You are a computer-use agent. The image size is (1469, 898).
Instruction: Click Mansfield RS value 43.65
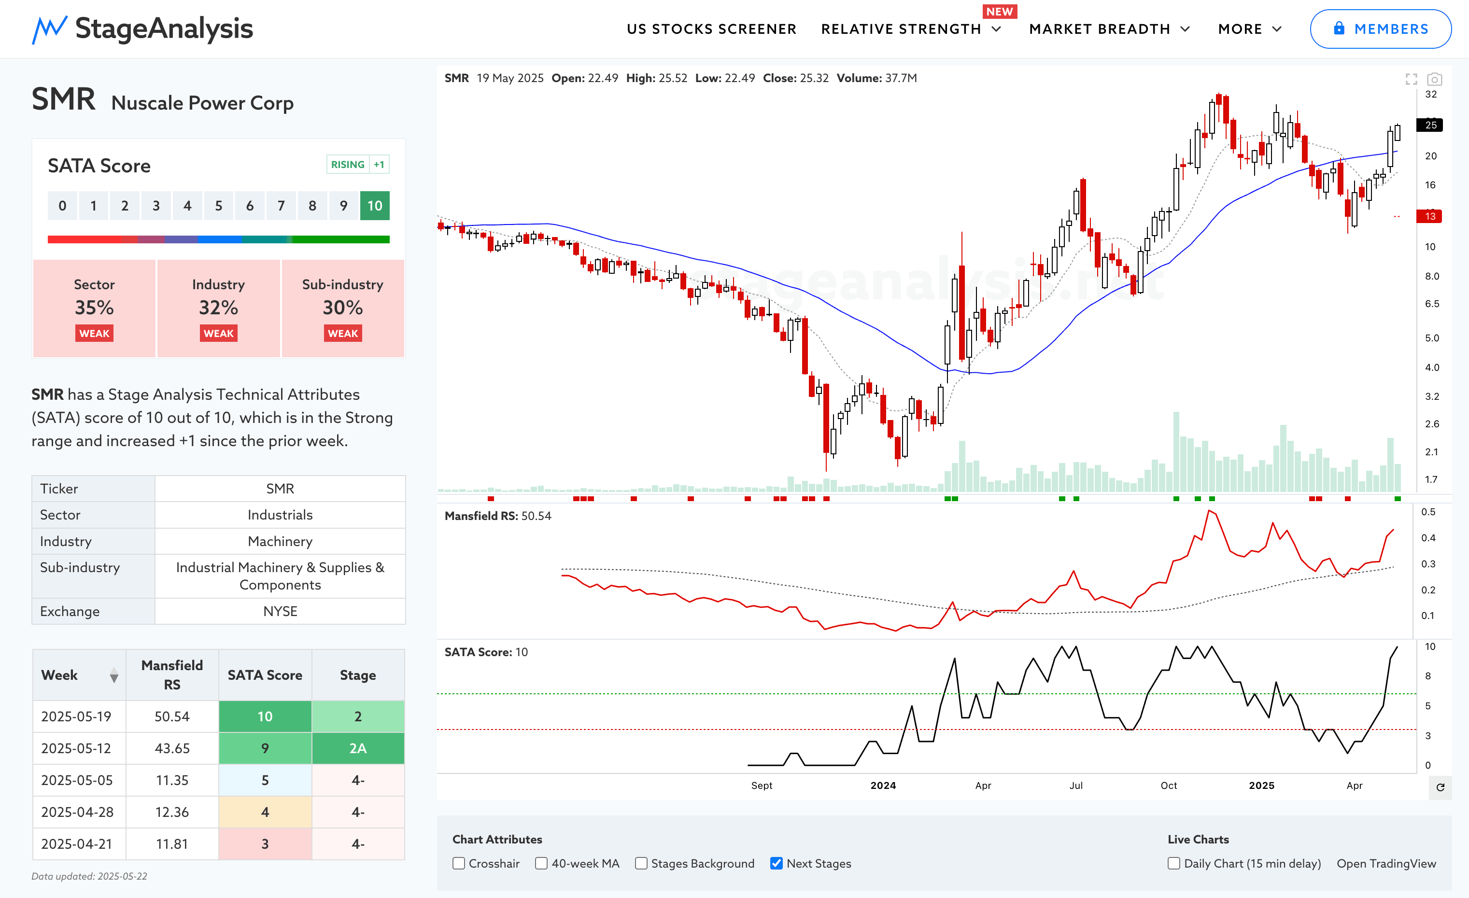[172, 748]
